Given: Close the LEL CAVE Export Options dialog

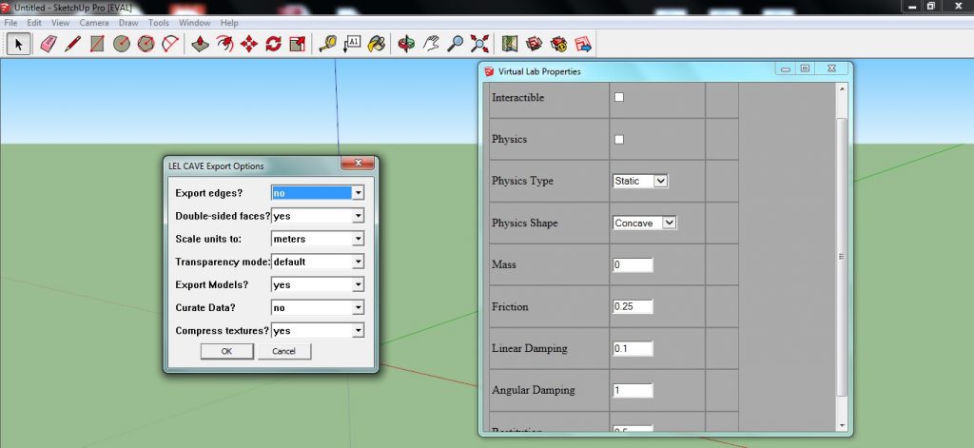Looking at the screenshot, I should (x=358, y=163).
